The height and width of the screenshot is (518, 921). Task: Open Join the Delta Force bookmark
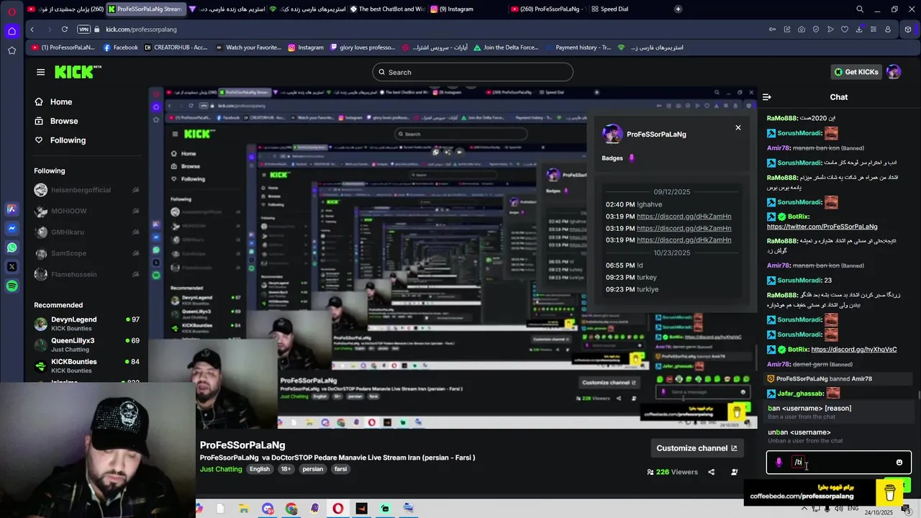[505, 47]
